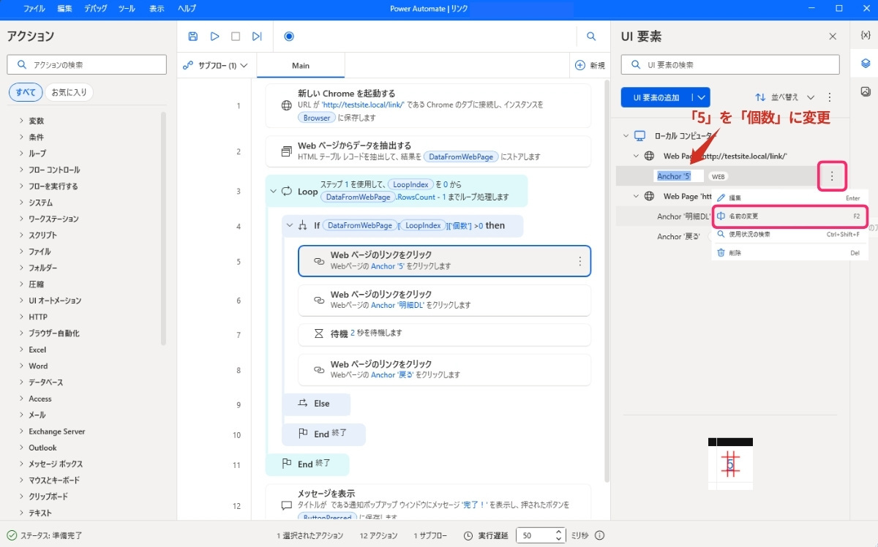This screenshot has height=547, width=878.
Task: Select the すべて filter tab
Action: click(x=26, y=92)
